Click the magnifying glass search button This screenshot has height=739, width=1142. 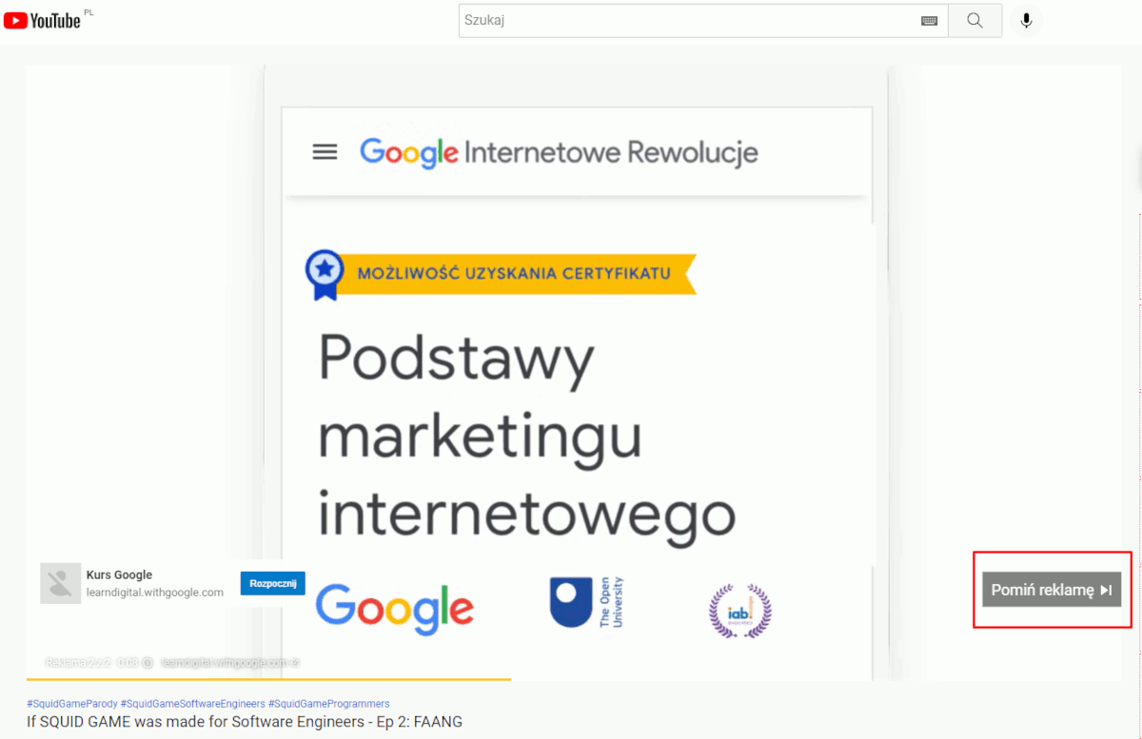975,20
